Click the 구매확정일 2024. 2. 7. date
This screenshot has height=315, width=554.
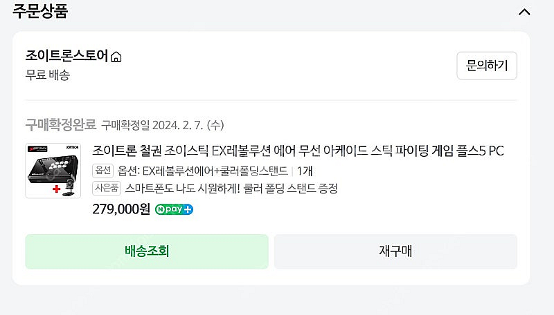(163, 125)
